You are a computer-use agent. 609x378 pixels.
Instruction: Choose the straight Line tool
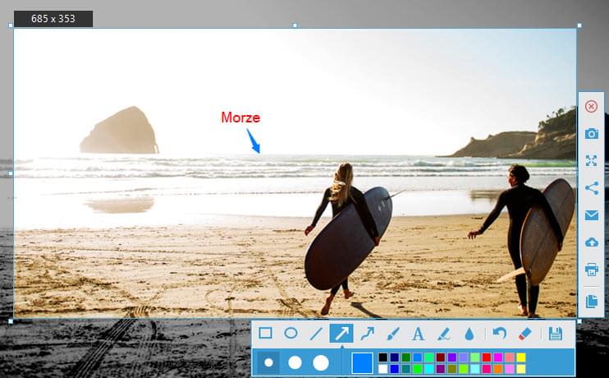316,334
